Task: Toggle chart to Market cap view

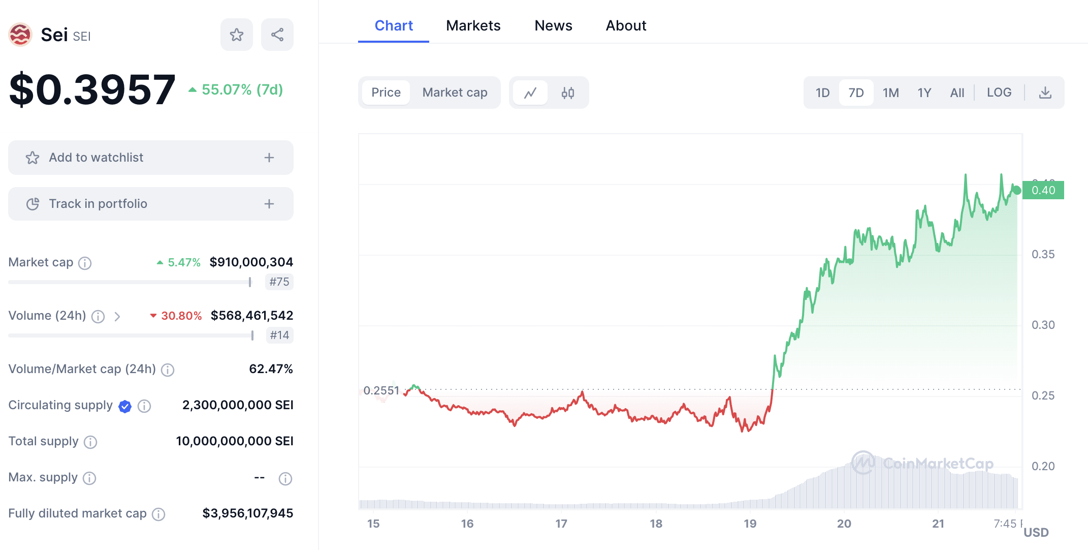Action: click(455, 93)
